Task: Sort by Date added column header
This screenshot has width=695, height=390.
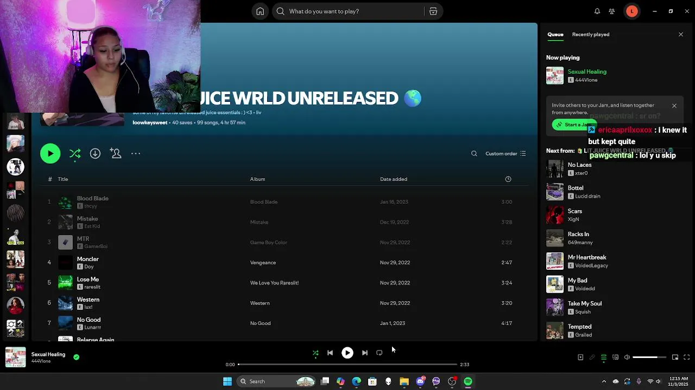Action: [x=394, y=179]
